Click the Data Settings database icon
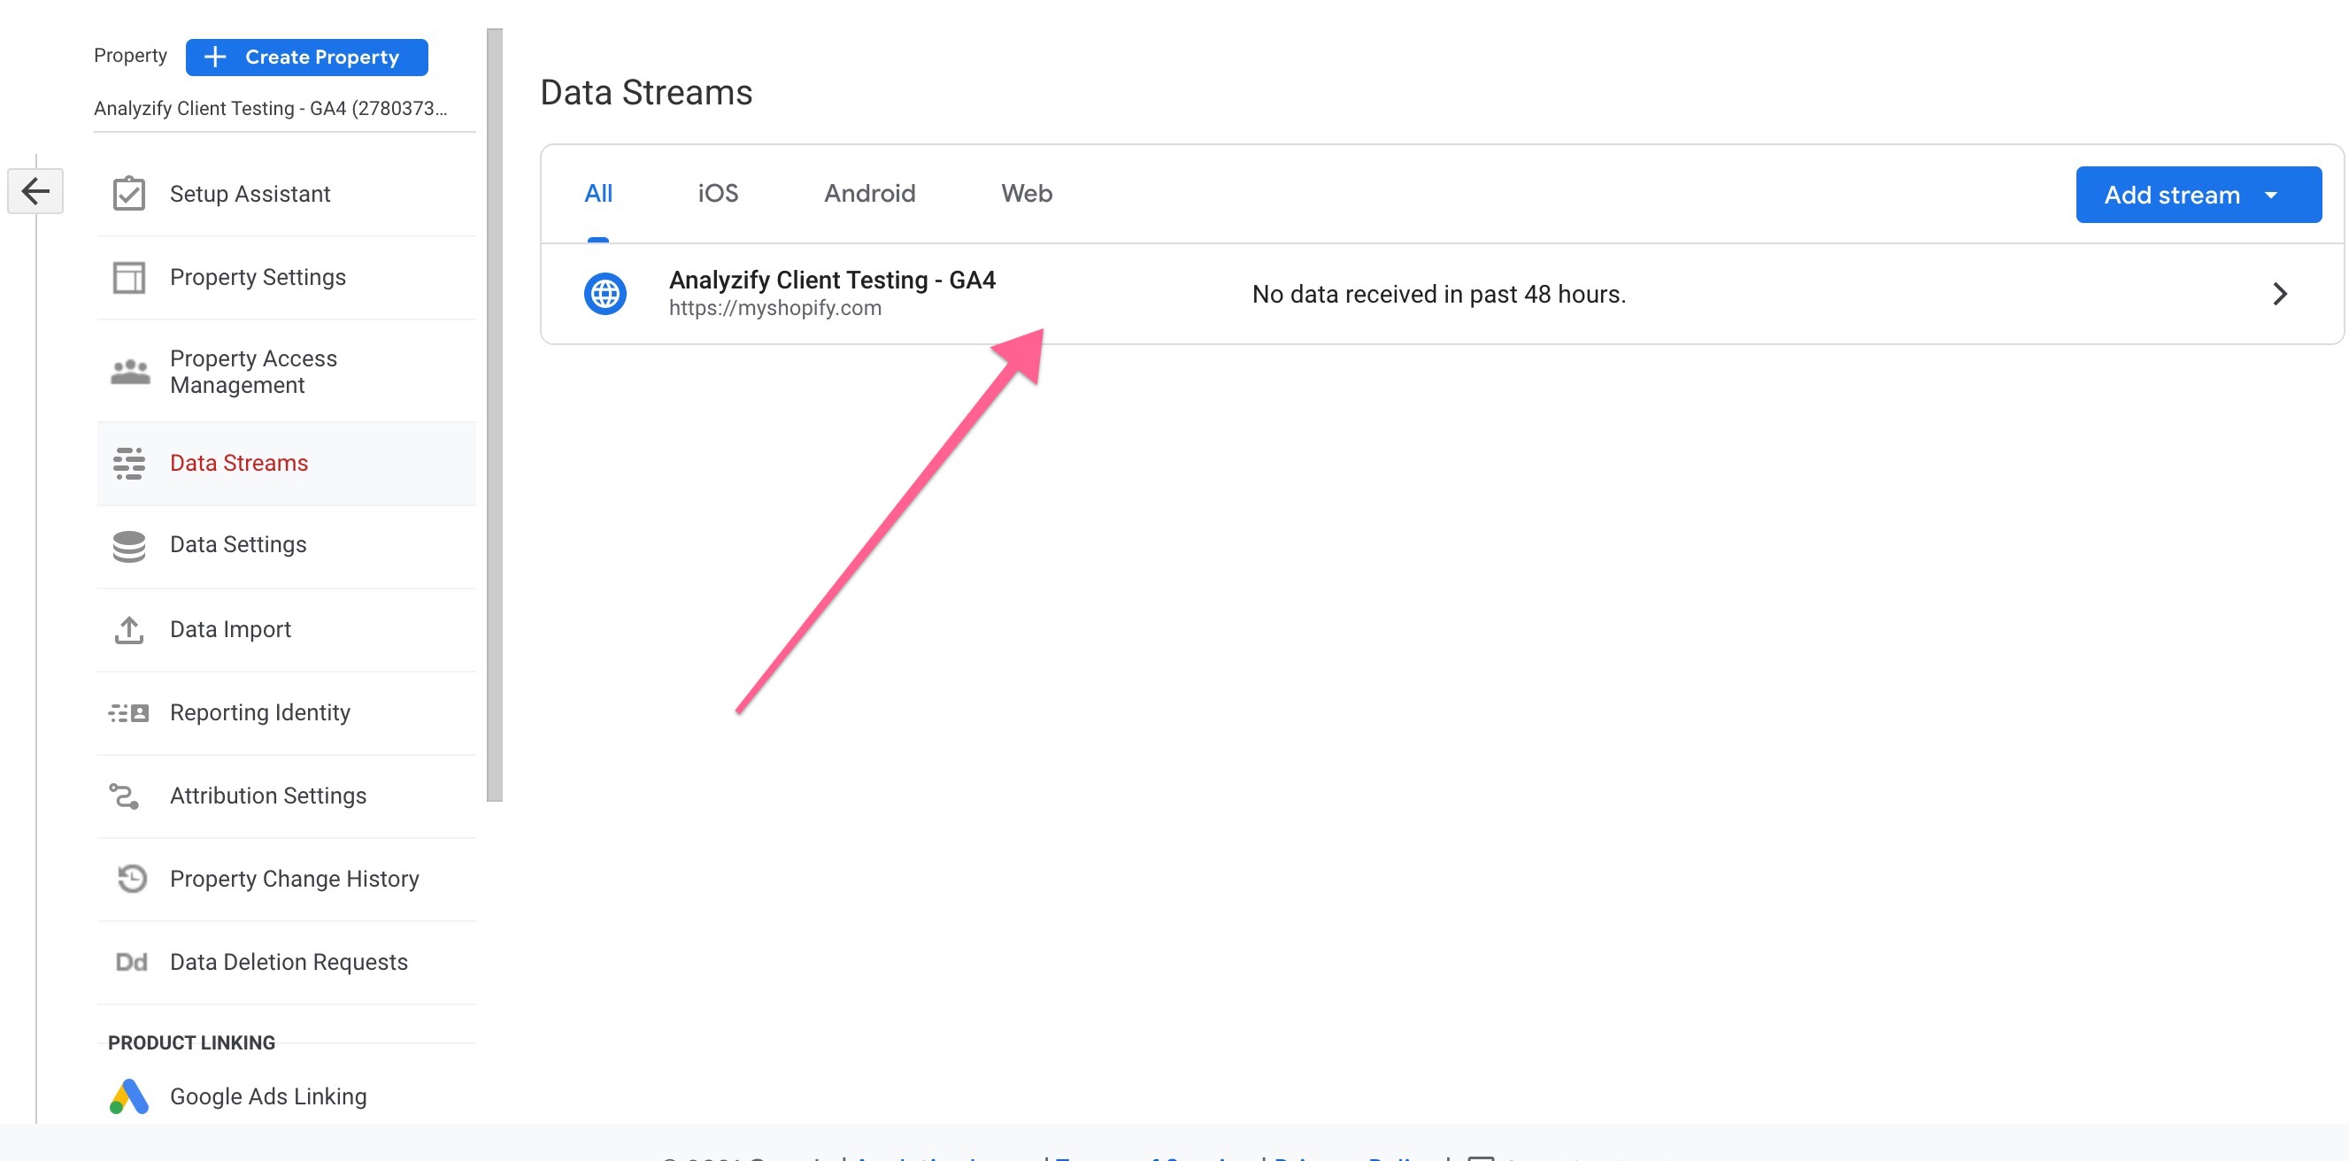The image size is (2349, 1161). click(x=128, y=545)
